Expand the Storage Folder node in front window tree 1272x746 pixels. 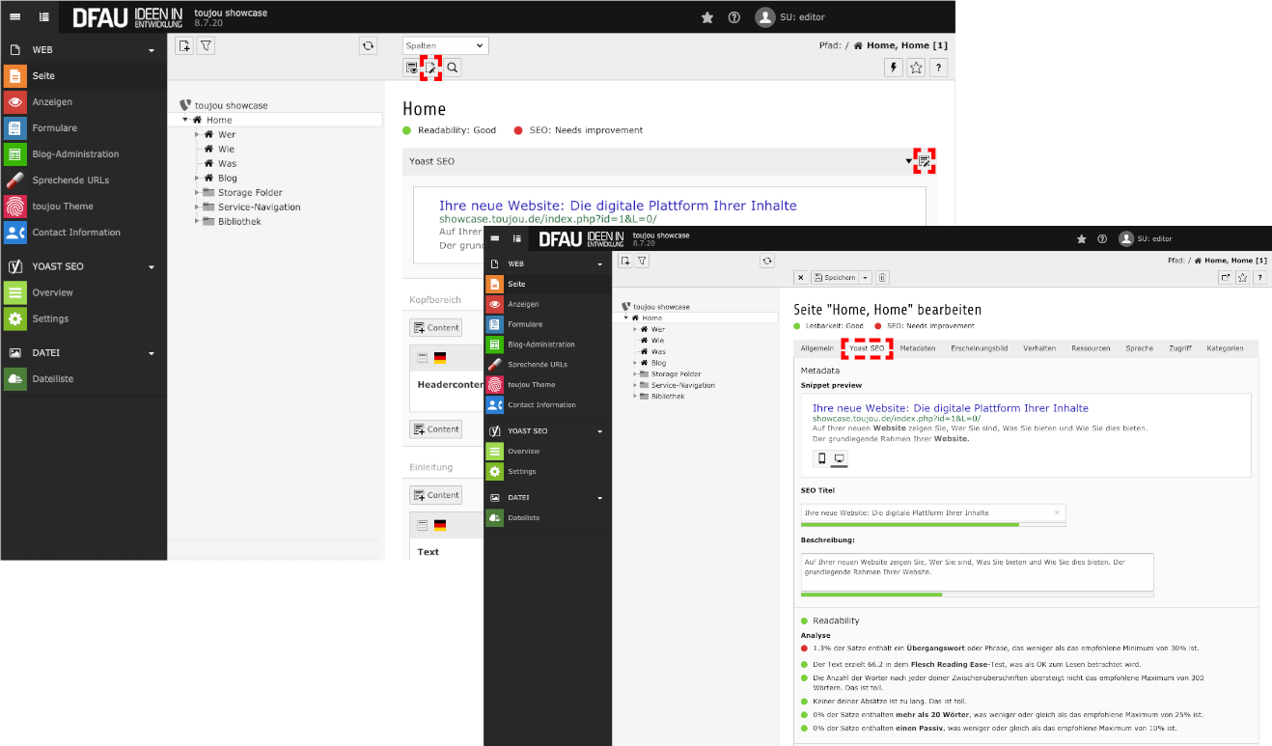coord(636,373)
